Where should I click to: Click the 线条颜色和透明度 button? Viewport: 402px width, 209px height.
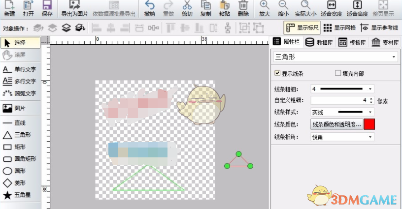pyautogui.click(x=336, y=125)
